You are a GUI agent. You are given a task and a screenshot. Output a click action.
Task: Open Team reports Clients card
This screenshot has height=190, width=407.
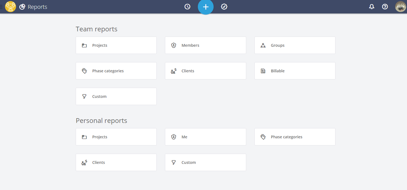click(205, 71)
